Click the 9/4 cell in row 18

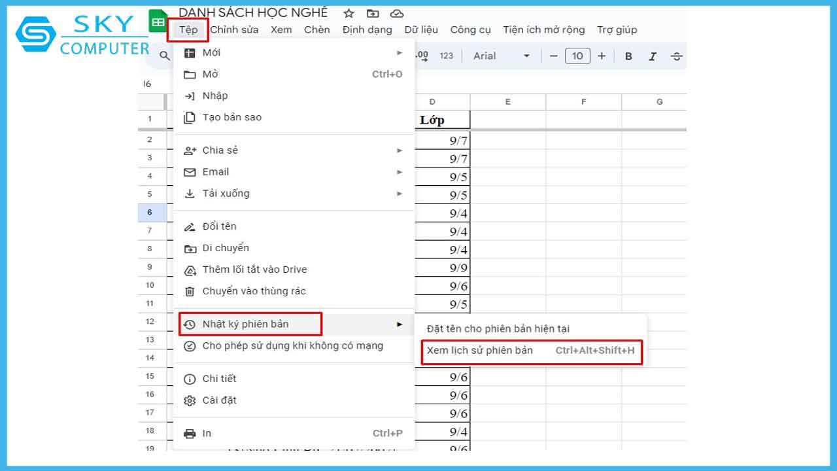[x=442, y=431]
